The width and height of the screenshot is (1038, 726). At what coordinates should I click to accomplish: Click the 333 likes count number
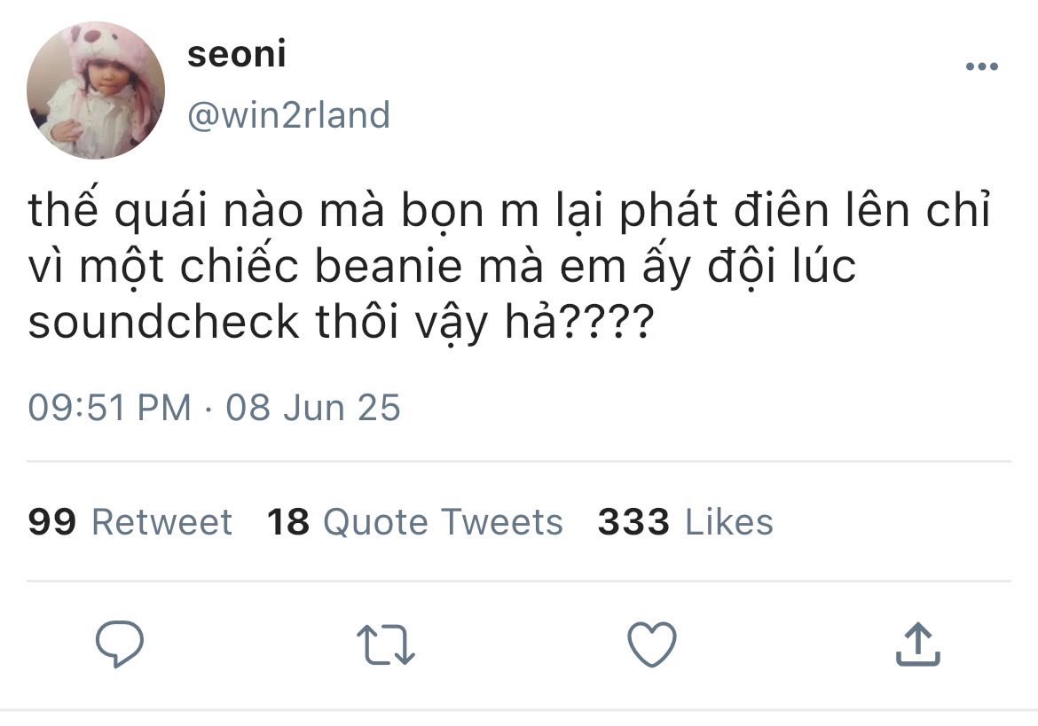(633, 522)
